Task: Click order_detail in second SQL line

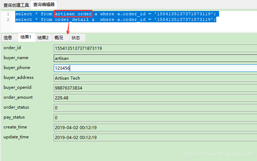Action: [x=72, y=19]
